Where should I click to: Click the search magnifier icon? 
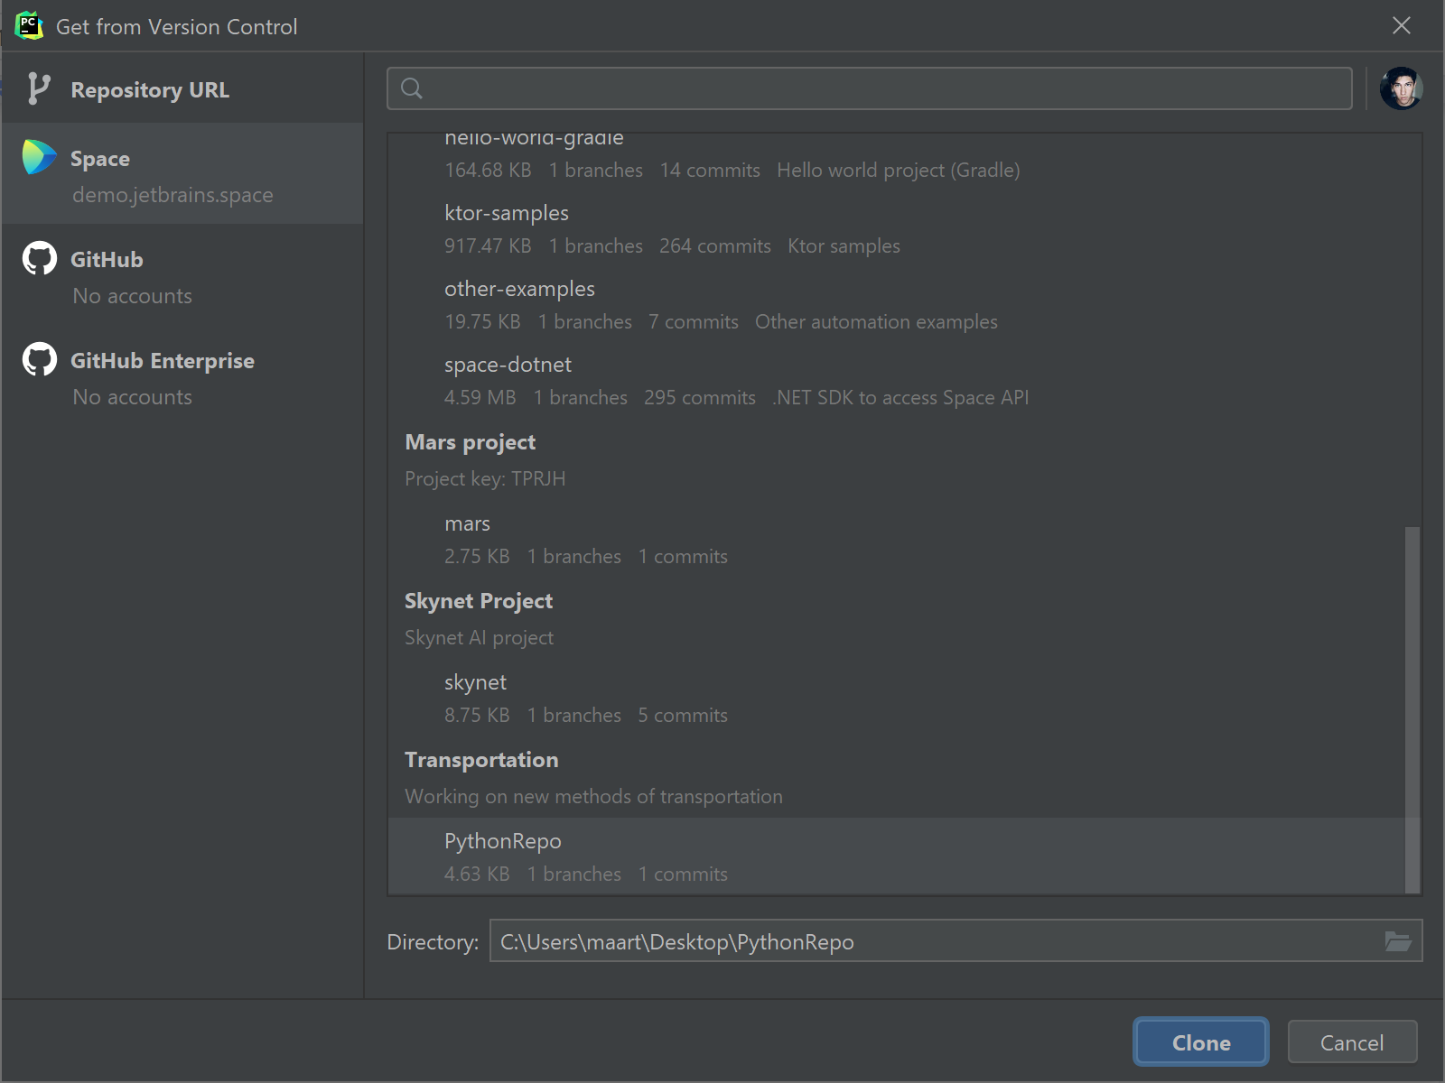(412, 88)
